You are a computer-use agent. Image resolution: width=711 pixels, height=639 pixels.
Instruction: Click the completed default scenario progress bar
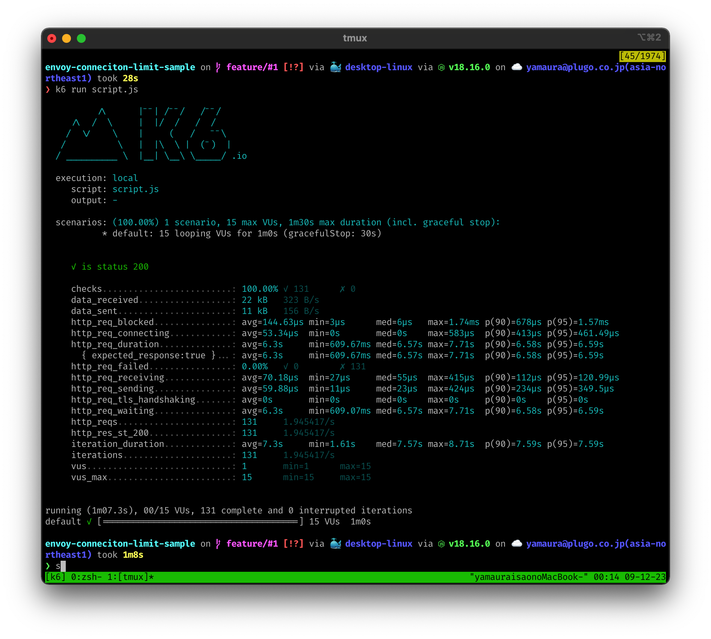click(x=200, y=522)
